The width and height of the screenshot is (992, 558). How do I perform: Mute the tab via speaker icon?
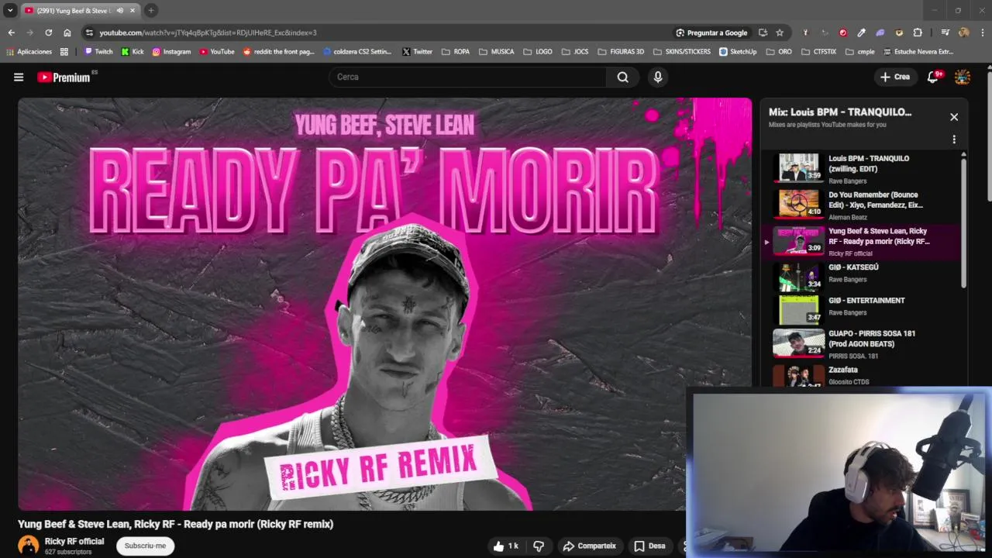(x=119, y=11)
